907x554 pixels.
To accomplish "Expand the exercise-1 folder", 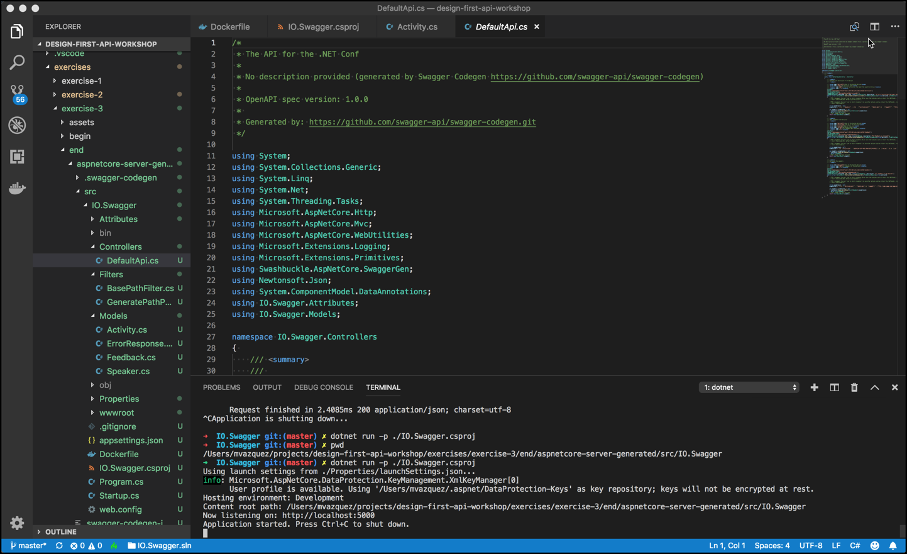I will 81,80.
